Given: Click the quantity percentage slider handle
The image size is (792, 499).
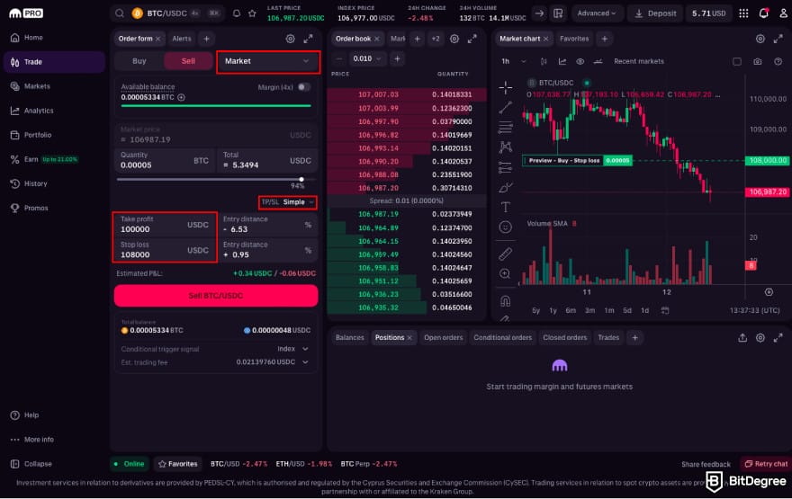Looking at the screenshot, I should [301, 179].
